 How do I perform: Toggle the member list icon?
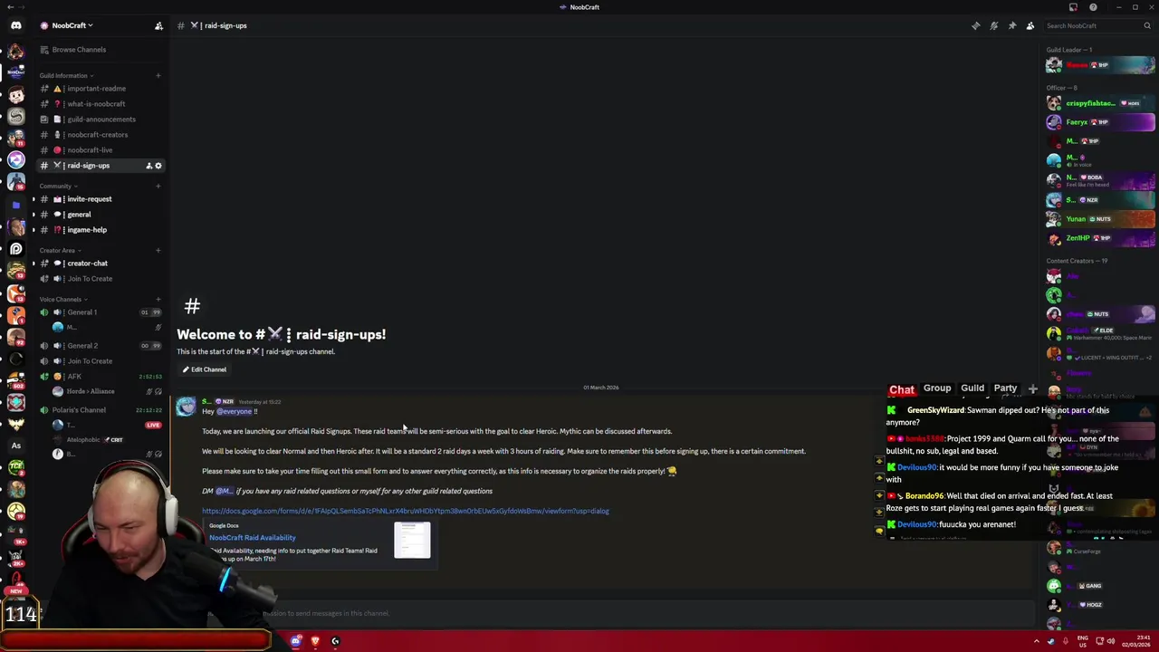coord(1030,25)
